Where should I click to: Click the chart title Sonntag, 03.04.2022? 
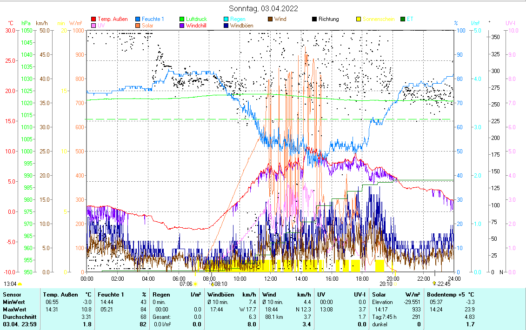pyautogui.click(x=264, y=8)
